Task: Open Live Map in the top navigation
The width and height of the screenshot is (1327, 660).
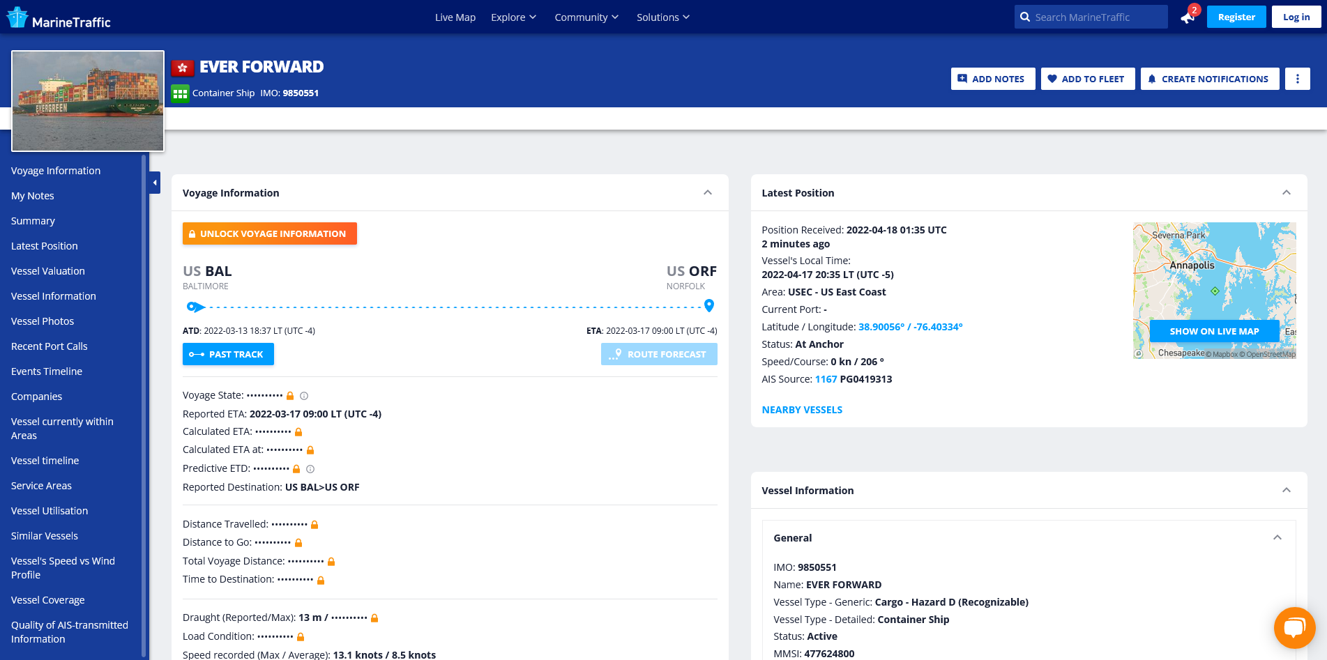Action: tap(455, 17)
